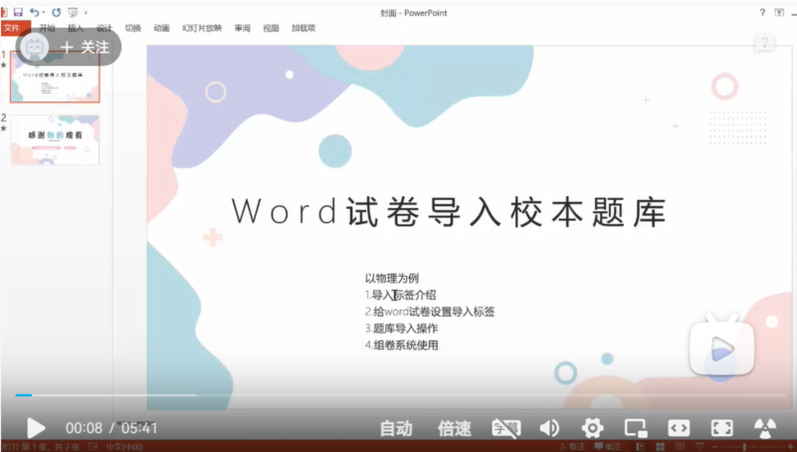Toggle the 备注 notes pane in status bar
Viewport: 797px width, 452px height.
pos(572,447)
